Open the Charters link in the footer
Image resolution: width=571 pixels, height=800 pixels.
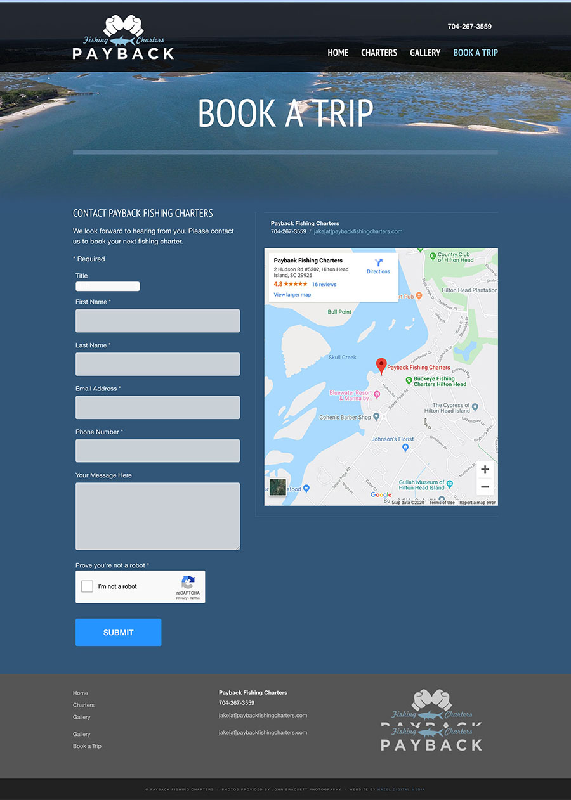pos(84,705)
